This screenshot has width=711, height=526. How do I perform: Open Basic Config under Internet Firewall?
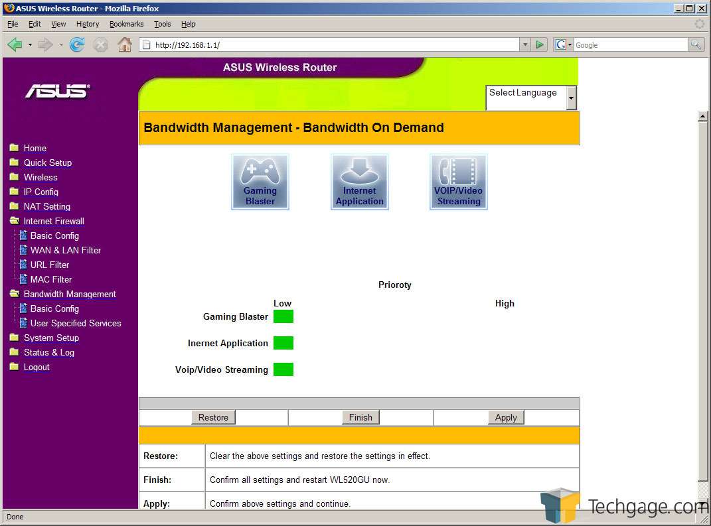(x=54, y=235)
